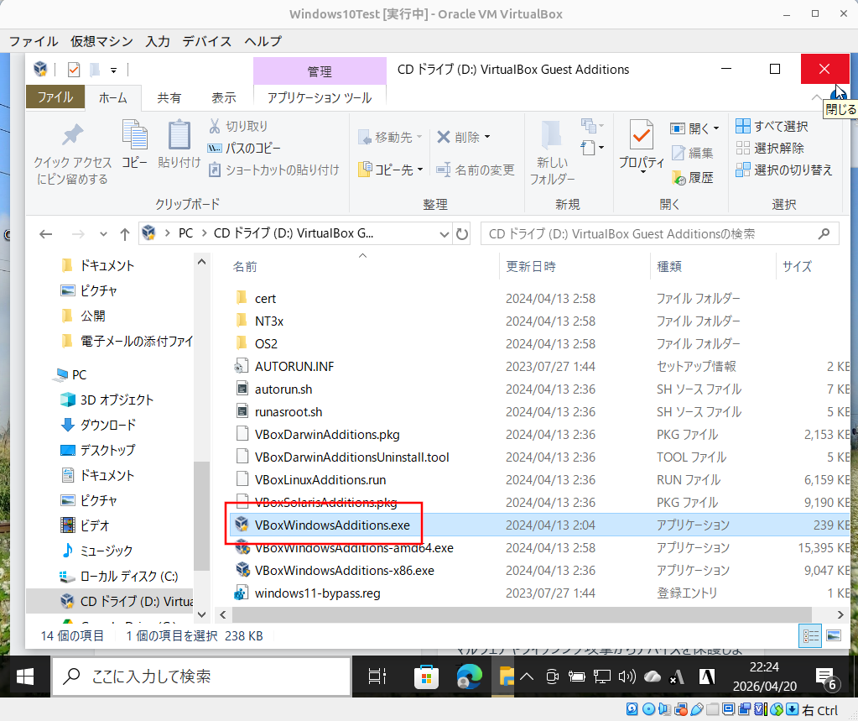Click the horizontal scrollbar in the file list
Viewport: 858px width, 721px height.
[522, 614]
